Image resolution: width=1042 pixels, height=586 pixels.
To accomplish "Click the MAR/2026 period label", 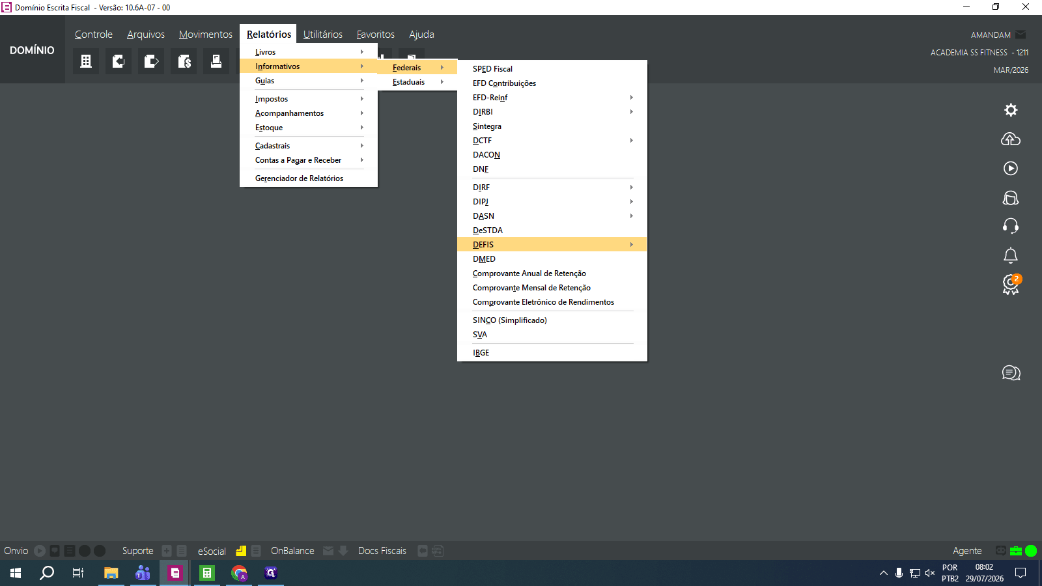I will click(1011, 70).
